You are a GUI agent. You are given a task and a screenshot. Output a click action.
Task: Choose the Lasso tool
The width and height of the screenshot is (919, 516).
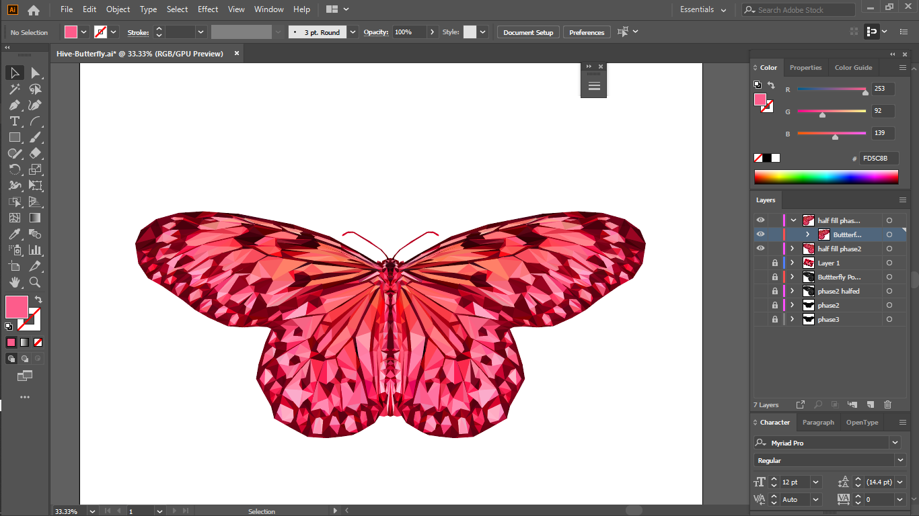coord(36,89)
